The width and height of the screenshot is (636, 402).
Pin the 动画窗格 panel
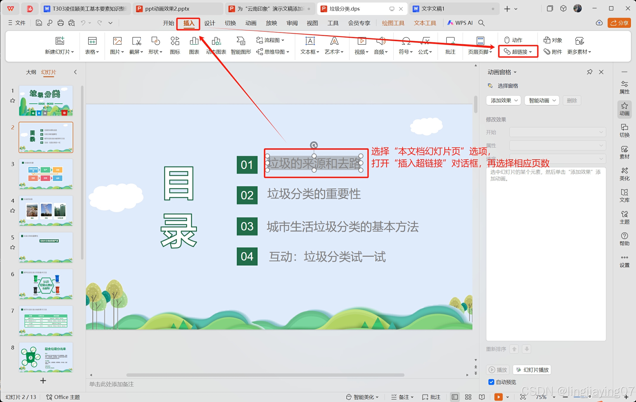tap(589, 72)
